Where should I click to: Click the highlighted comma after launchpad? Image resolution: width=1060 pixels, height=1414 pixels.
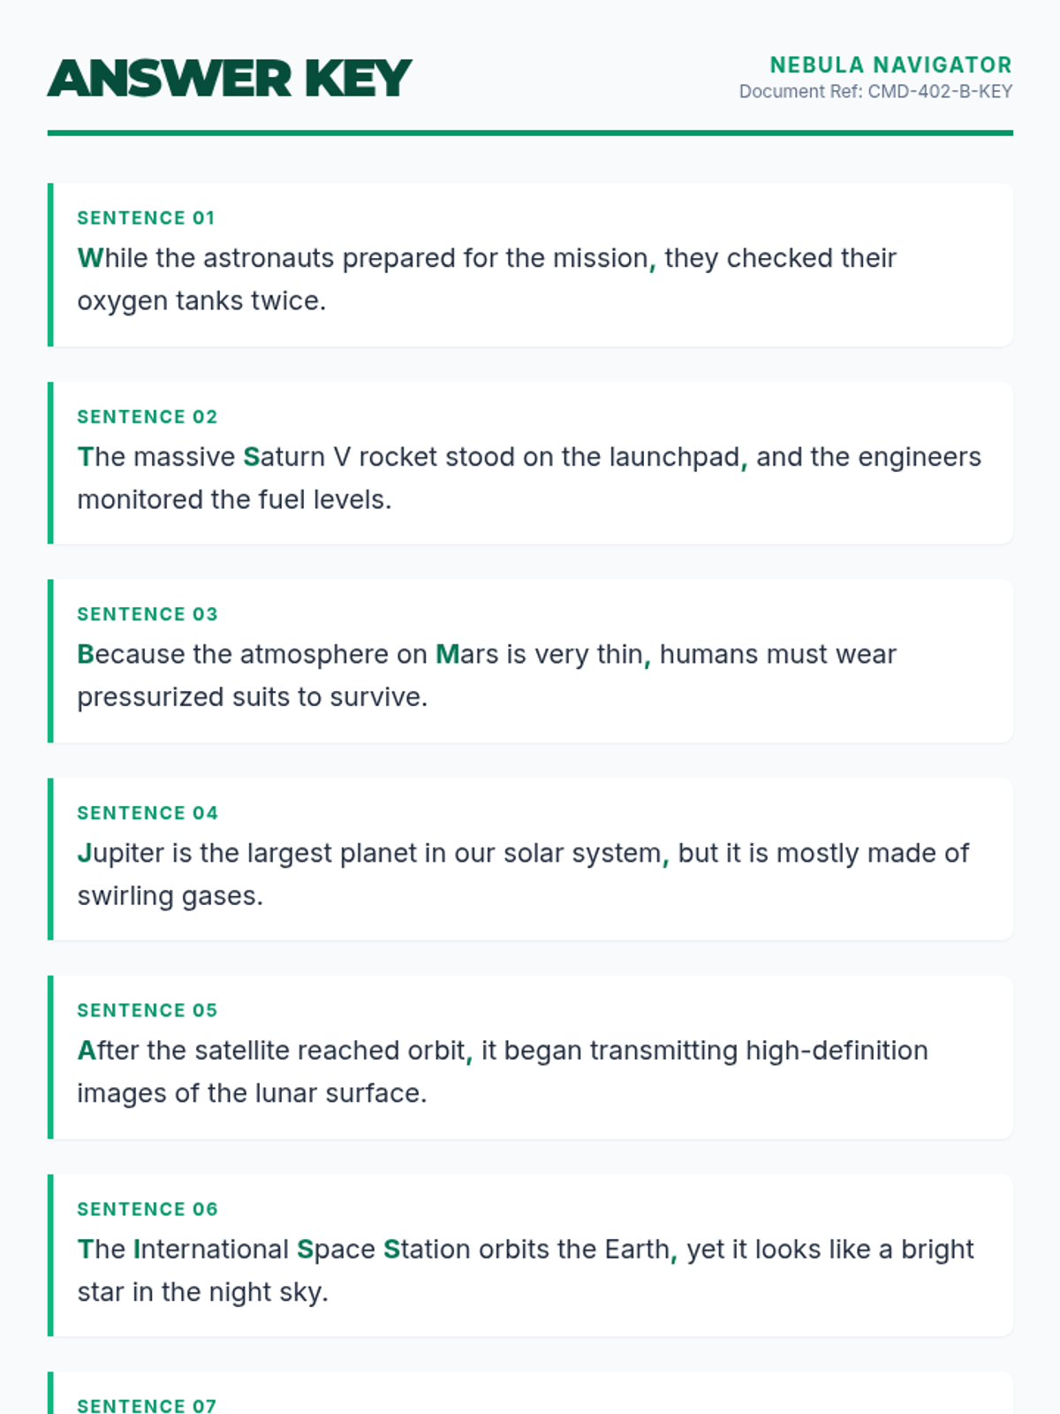point(744,462)
